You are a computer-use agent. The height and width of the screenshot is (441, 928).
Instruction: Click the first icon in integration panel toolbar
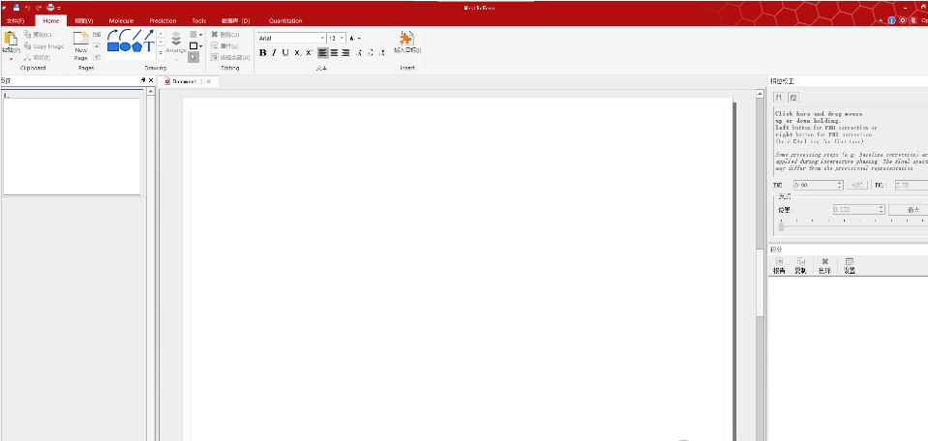point(779,261)
